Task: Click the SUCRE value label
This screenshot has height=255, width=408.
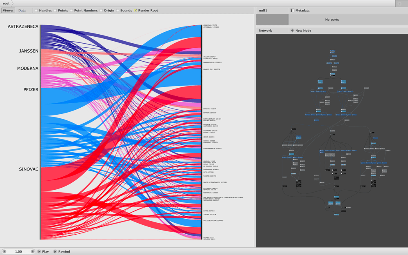Action: click(208, 211)
